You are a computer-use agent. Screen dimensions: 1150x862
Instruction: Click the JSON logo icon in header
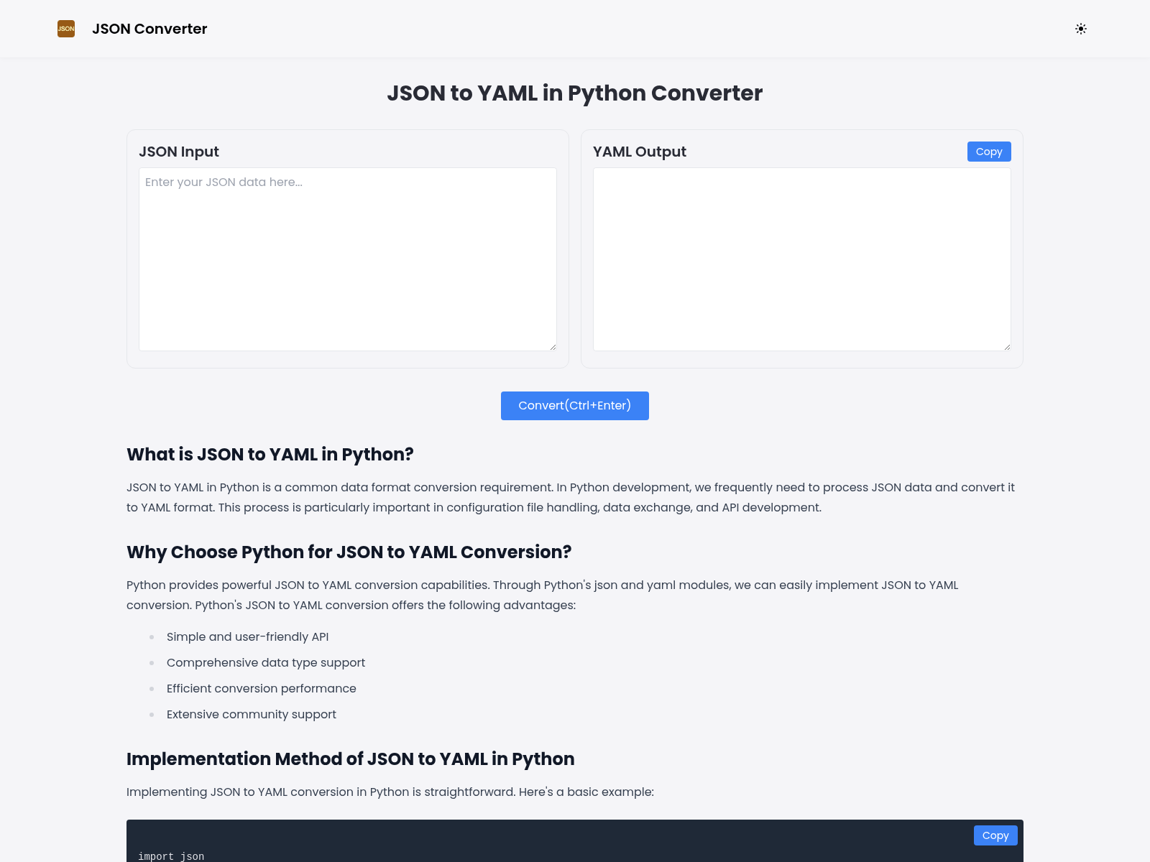click(x=65, y=29)
